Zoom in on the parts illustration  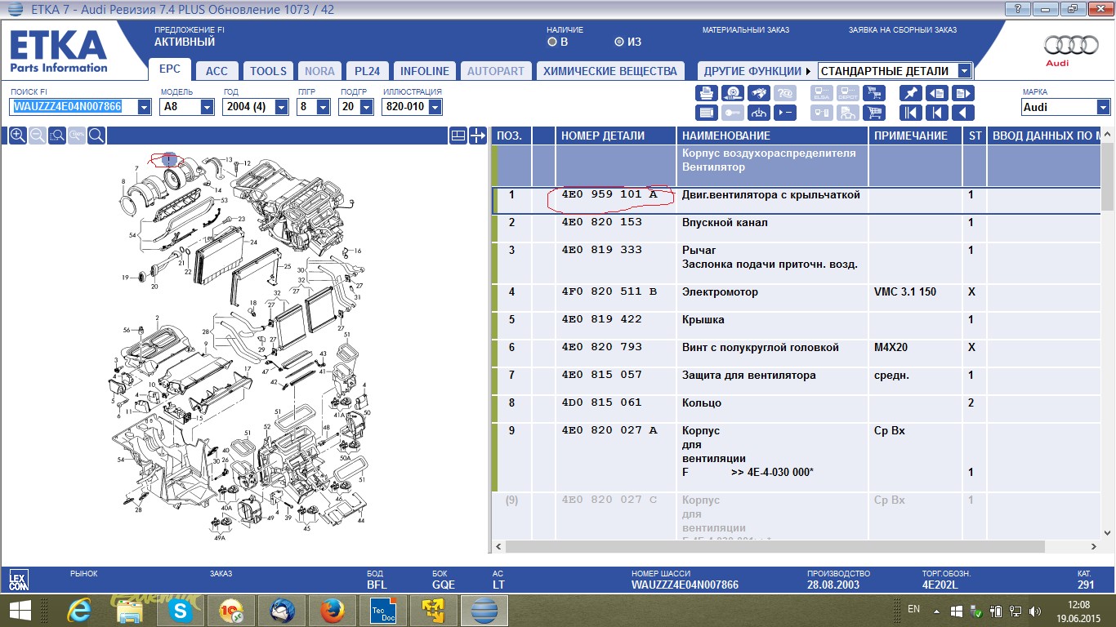[x=17, y=136]
